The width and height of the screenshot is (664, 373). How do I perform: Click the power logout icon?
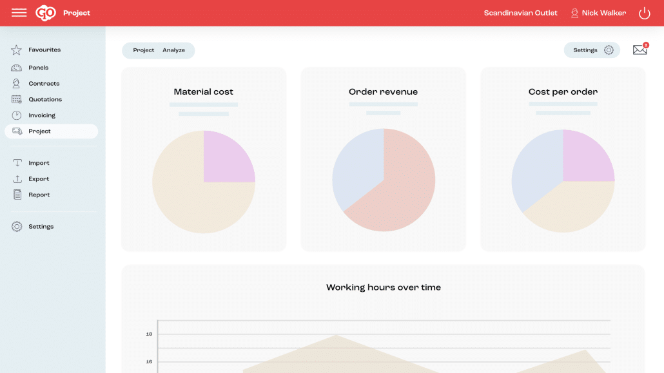[644, 13]
